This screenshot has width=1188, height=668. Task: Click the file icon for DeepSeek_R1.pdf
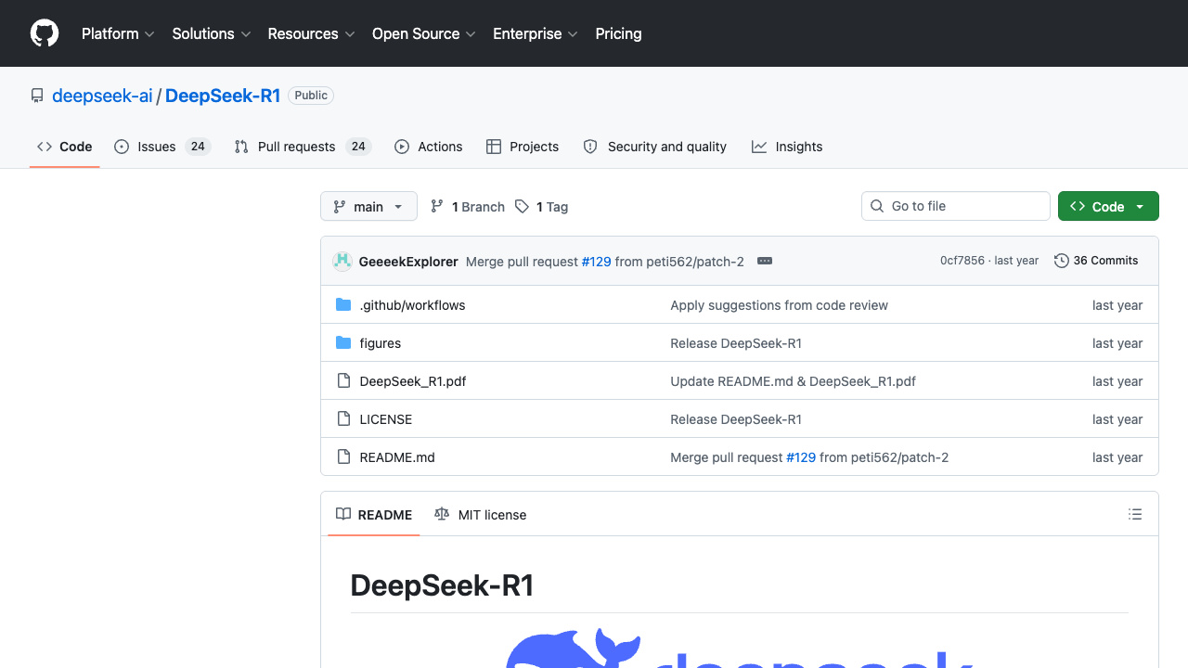click(343, 381)
